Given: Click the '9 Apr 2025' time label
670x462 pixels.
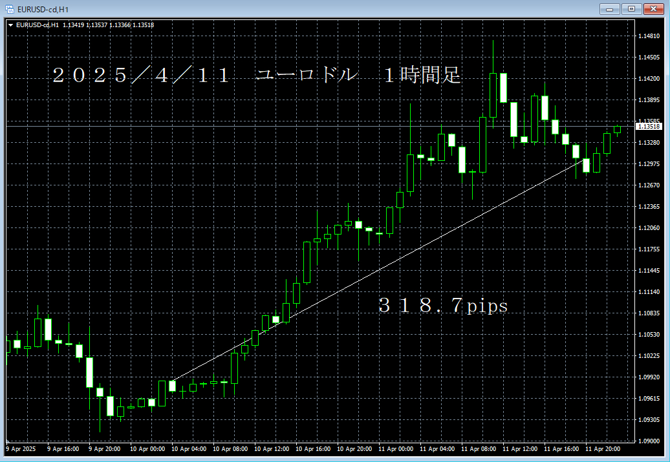Looking at the screenshot, I should tap(21, 449).
